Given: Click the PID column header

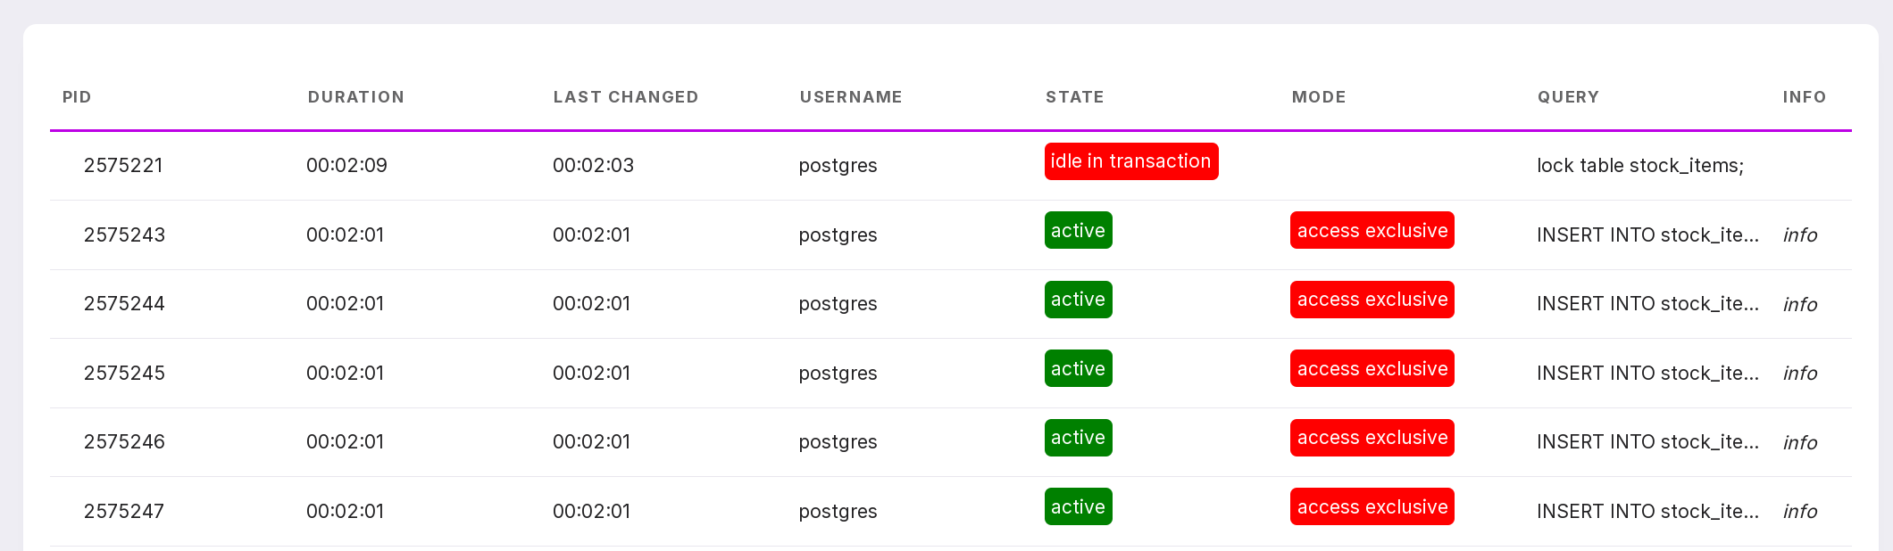Looking at the screenshot, I should click(77, 97).
